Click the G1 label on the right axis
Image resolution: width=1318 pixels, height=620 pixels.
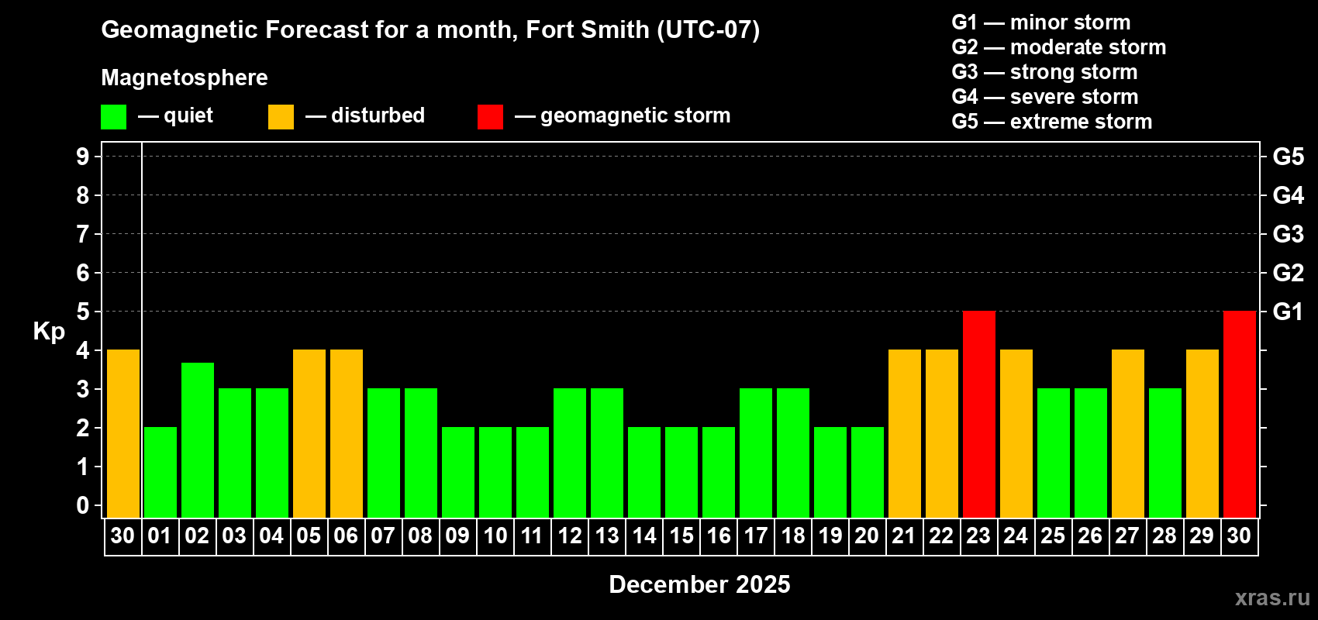[1288, 312]
